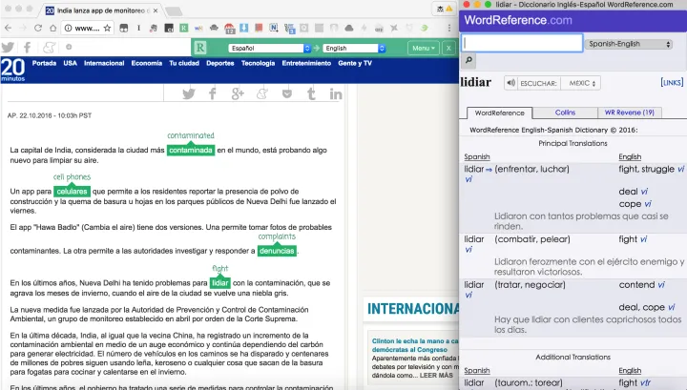The width and height of the screenshot is (687, 390).
Task: Open Chrome three-dot menu
Action: (449, 28)
